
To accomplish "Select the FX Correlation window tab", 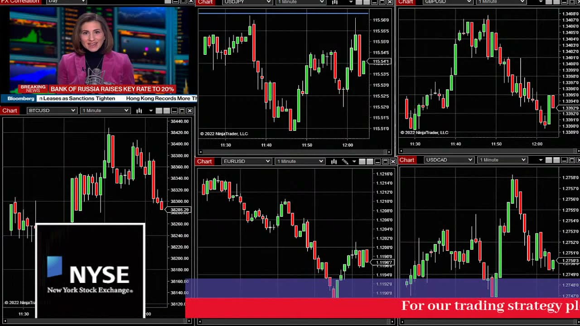I will [20, 1].
